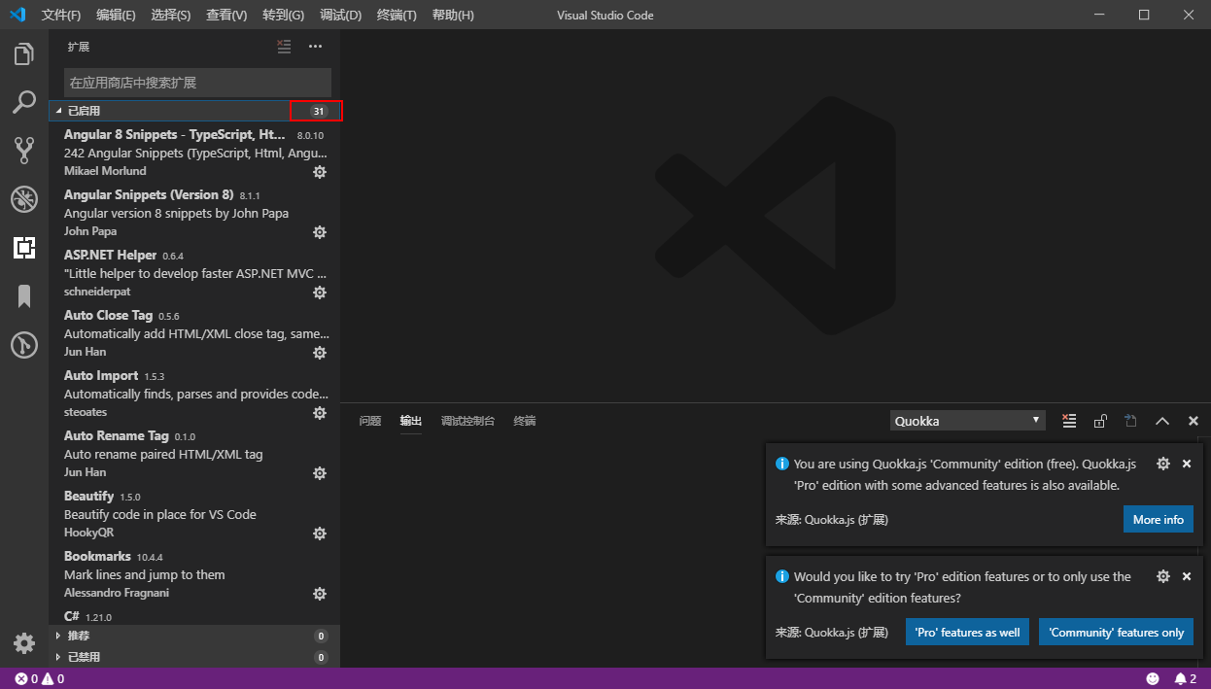Switch to the 问题 panel tab

click(x=370, y=421)
